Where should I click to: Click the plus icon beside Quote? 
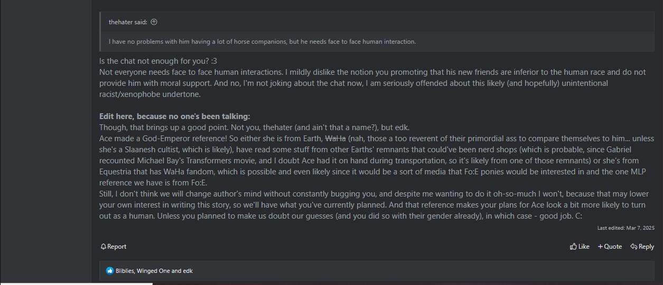600,247
